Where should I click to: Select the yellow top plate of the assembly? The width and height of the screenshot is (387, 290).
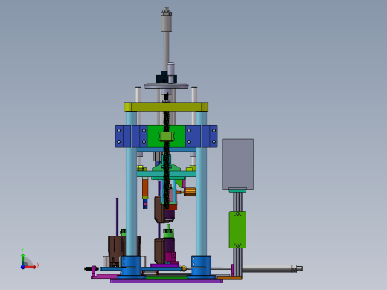click(x=166, y=107)
